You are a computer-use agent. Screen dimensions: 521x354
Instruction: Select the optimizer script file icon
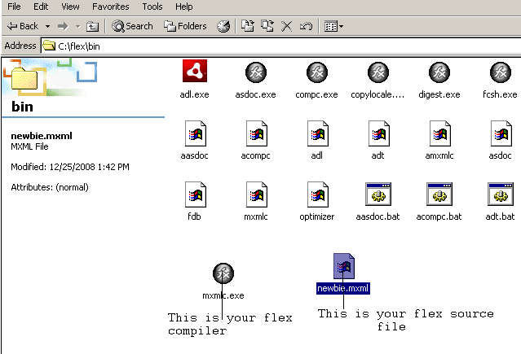[318, 194]
